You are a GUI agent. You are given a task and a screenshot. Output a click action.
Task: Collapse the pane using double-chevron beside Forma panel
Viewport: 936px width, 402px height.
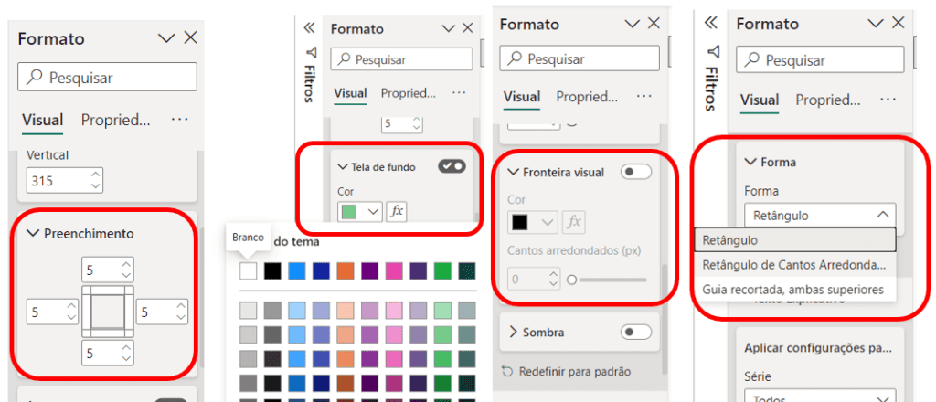click(x=709, y=23)
